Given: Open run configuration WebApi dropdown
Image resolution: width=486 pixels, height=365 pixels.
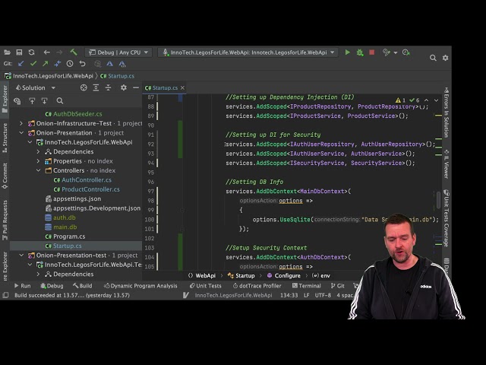Looking at the screenshot, I should point(248,52).
